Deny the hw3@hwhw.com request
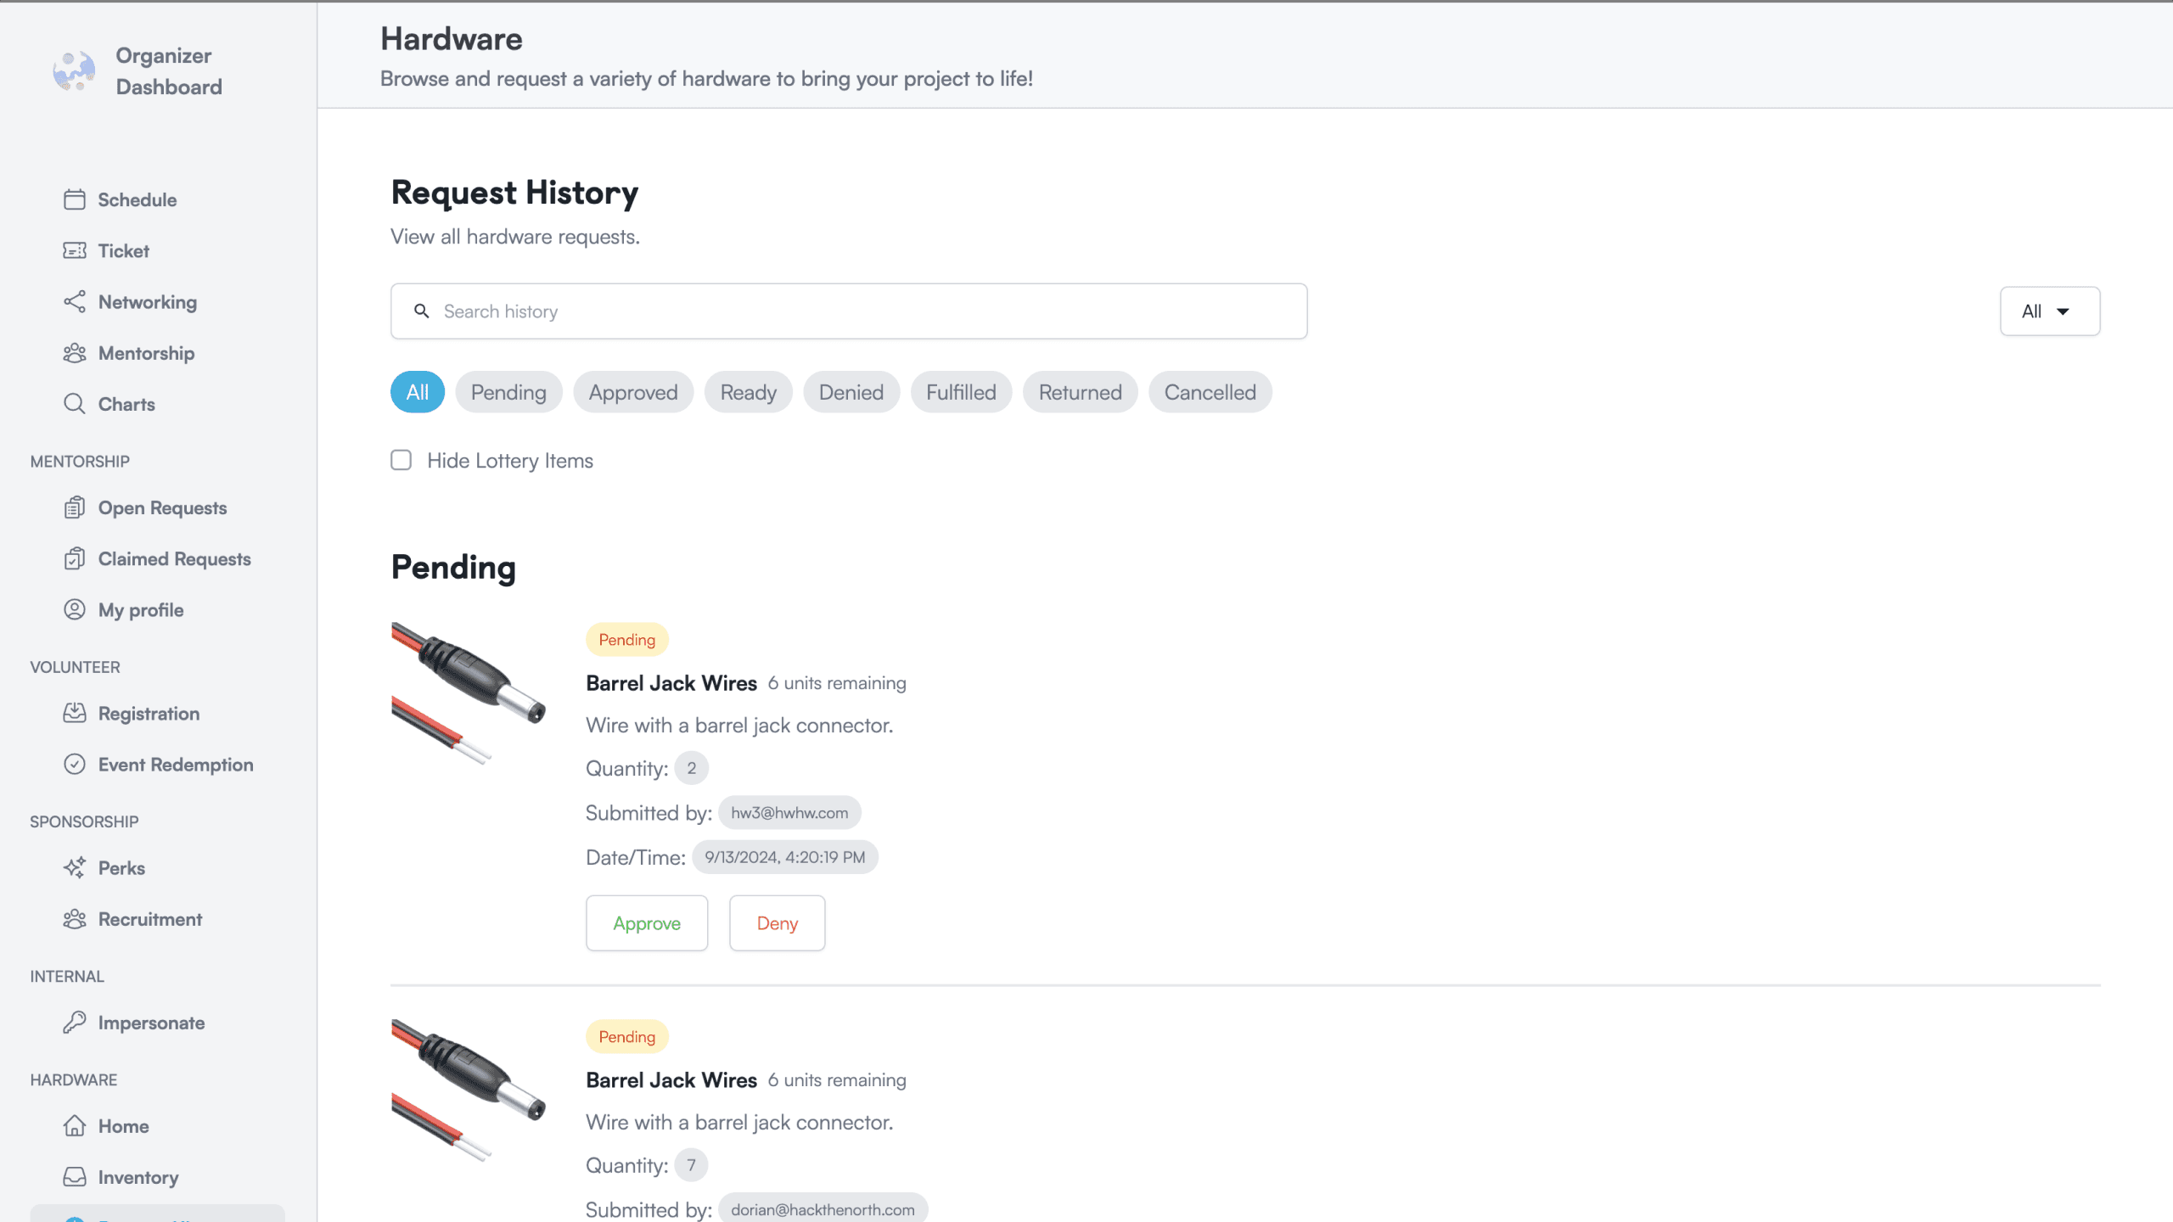The height and width of the screenshot is (1222, 2173). pyautogui.click(x=777, y=923)
